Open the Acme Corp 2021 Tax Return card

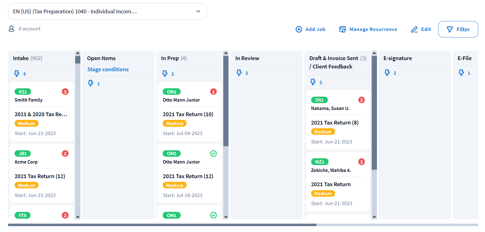click(40, 176)
